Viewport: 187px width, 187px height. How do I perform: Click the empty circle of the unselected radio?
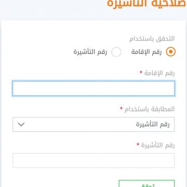click(x=116, y=52)
